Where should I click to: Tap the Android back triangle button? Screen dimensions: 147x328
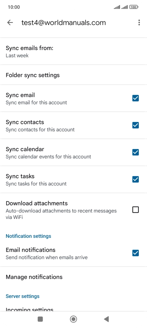click(x=107, y=319)
